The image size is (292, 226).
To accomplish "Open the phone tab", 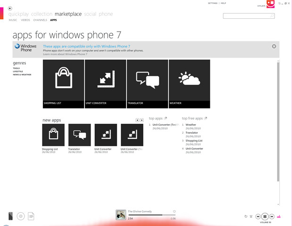I will tap(106, 14).
